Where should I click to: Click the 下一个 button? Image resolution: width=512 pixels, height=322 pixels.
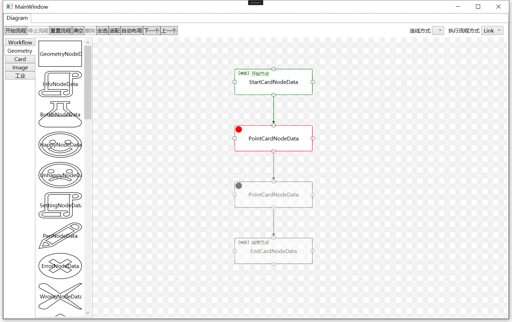point(152,31)
